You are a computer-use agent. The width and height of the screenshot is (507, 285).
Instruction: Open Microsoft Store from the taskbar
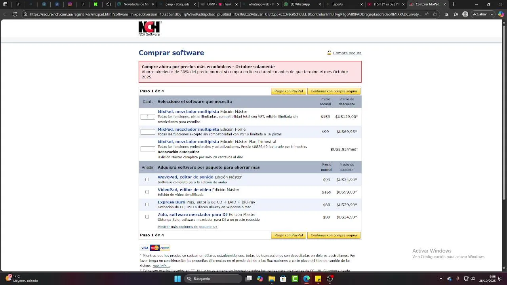pos(283,279)
